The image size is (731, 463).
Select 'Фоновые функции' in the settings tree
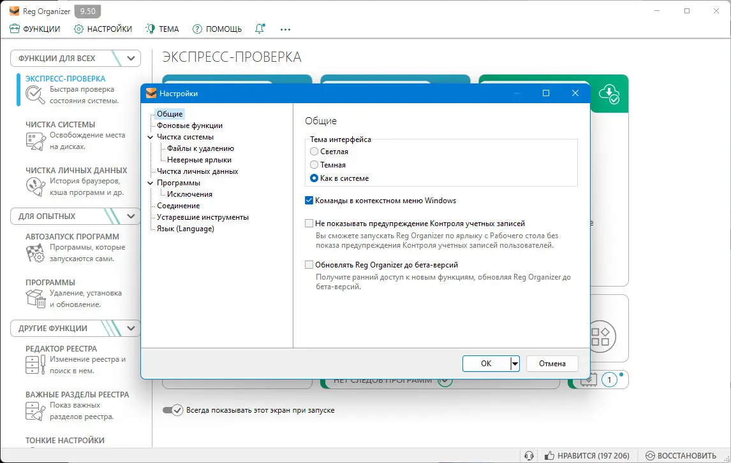tap(189, 125)
